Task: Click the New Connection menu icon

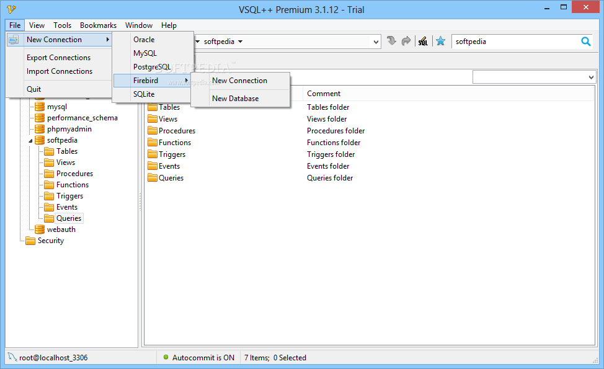Action: (14, 40)
